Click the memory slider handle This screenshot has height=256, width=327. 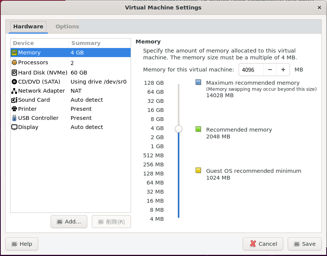point(179,129)
